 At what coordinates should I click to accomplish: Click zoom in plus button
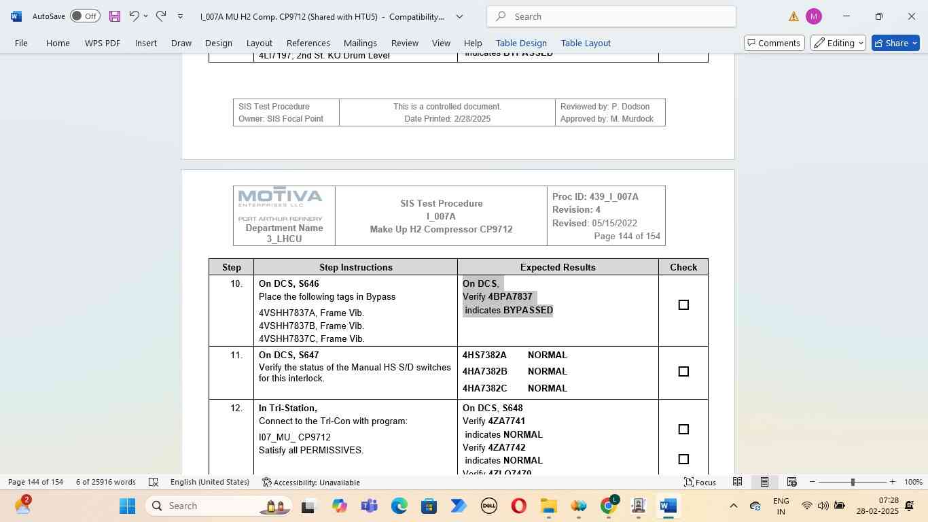(893, 482)
